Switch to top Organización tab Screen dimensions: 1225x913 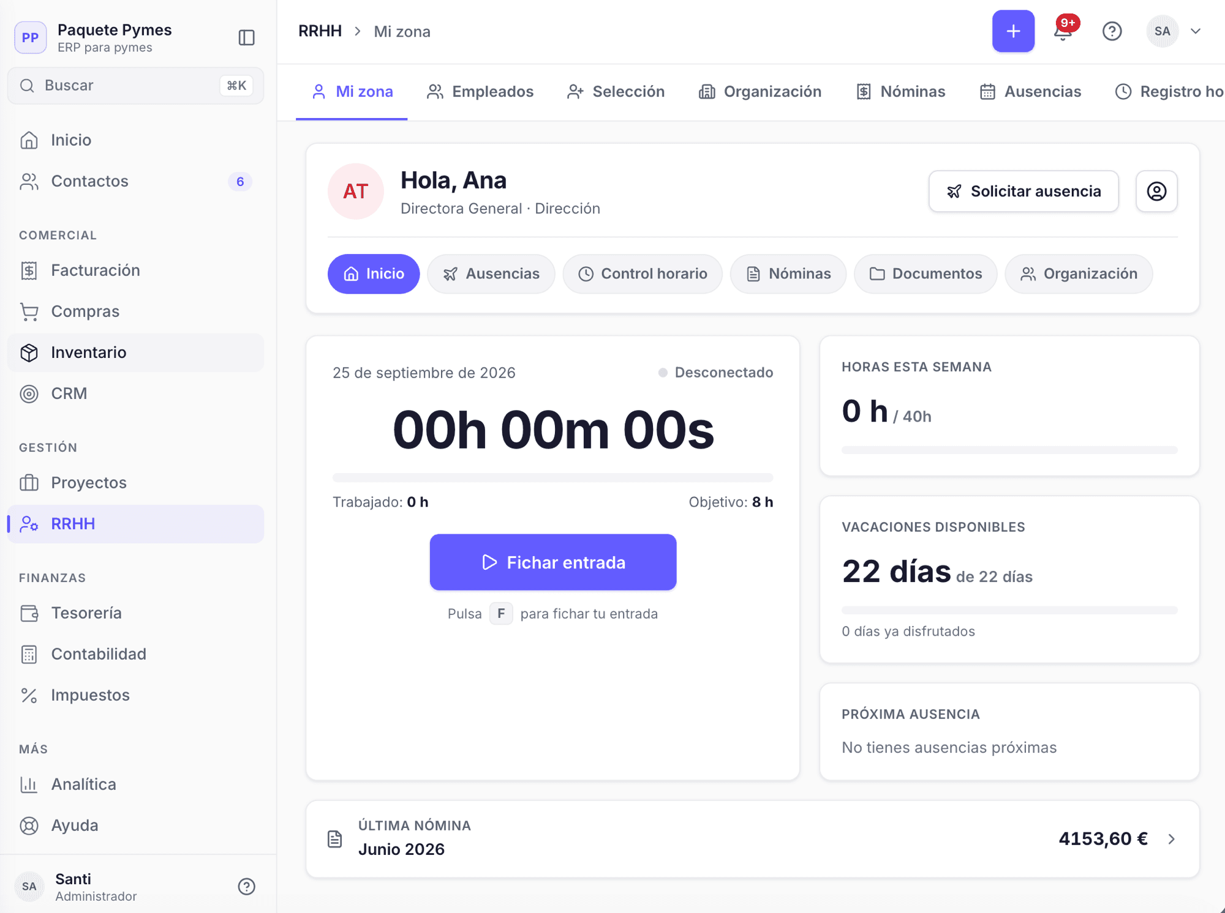click(x=760, y=92)
